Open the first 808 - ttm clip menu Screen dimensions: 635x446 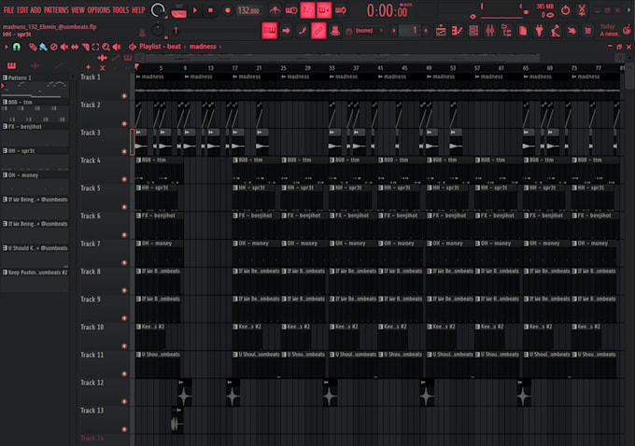[x=138, y=160]
